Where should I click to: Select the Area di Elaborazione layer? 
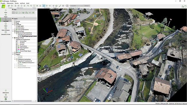(x=23, y=29)
